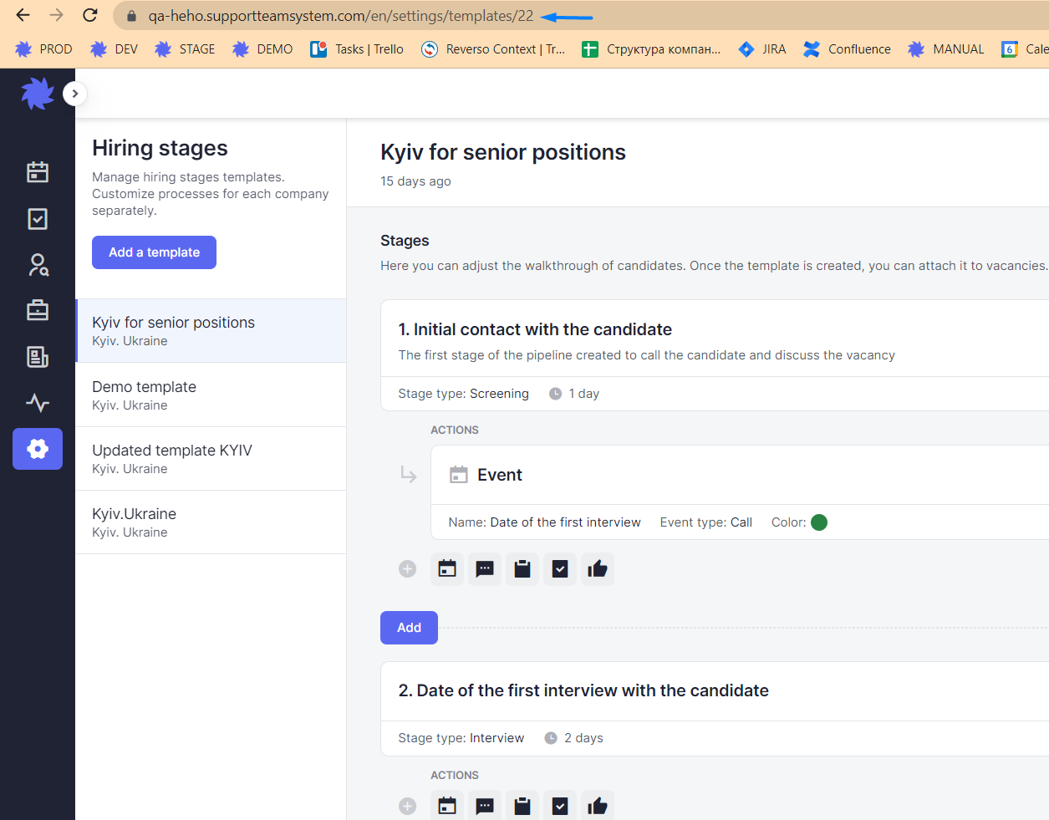Viewport: 1049px width, 820px height.
Task: Open candidates search icon in sidebar
Action: tap(38, 265)
